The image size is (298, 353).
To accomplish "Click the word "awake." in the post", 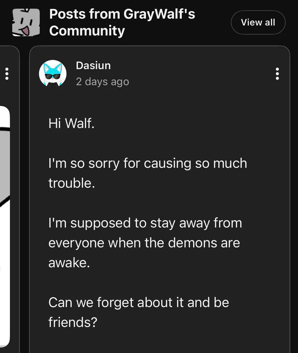I will [69, 263].
